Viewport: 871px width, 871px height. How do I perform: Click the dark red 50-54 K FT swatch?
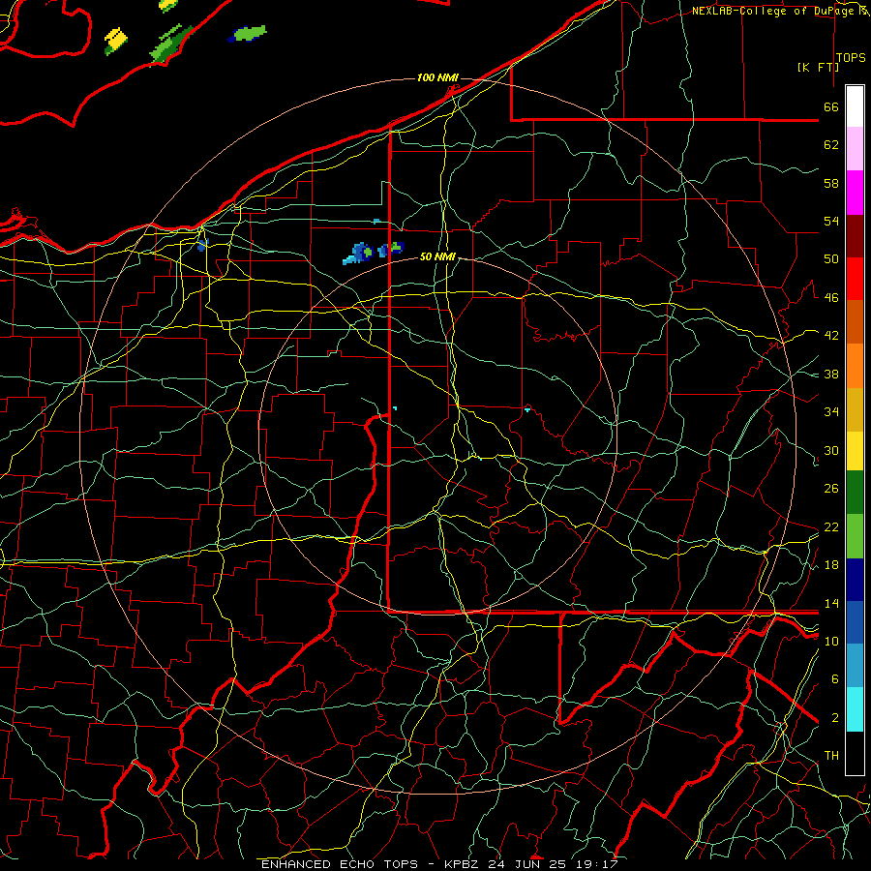coord(855,236)
